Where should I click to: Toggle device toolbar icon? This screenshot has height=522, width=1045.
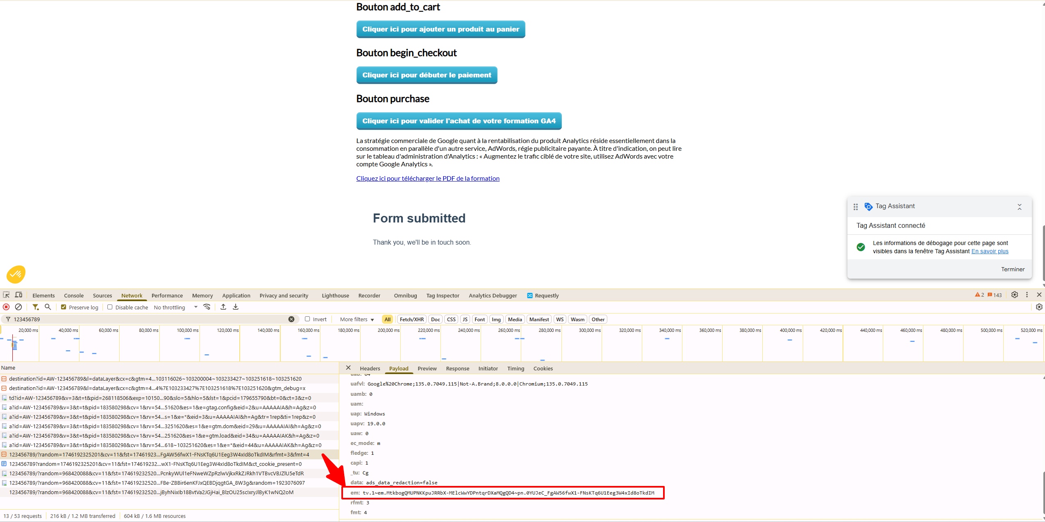point(18,295)
